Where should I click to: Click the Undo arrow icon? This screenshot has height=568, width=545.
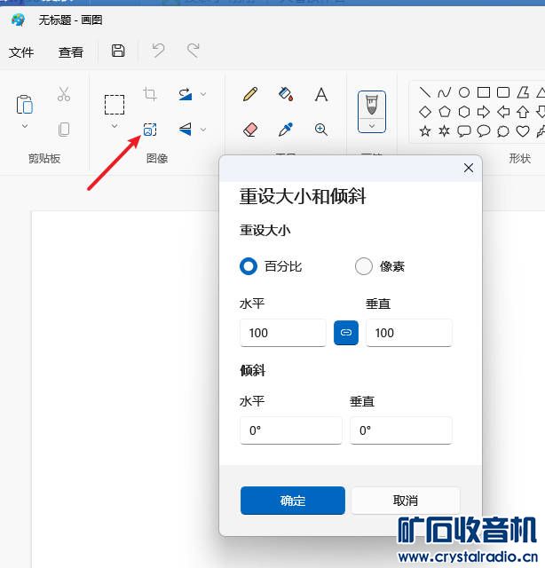click(158, 51)
